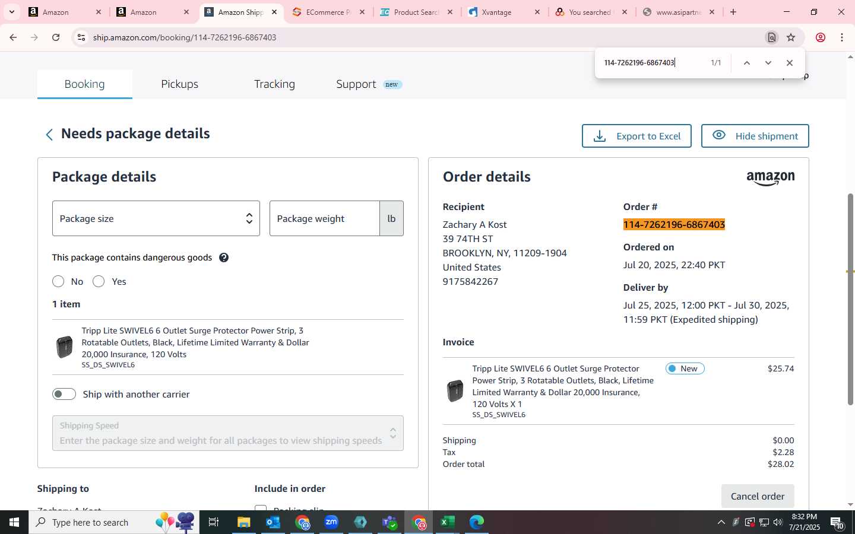Screen dimensions: 855x534
Task: Open Zoom from the taskbar
Action: tap(331, 522)
